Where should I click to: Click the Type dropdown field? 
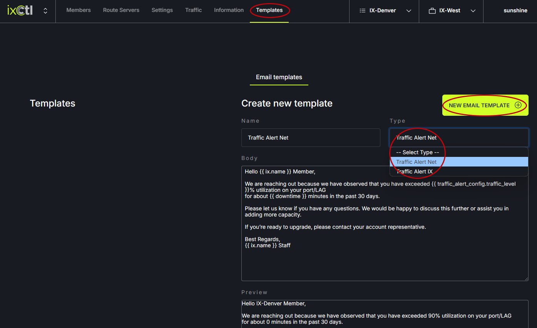[x=459, y=138]
